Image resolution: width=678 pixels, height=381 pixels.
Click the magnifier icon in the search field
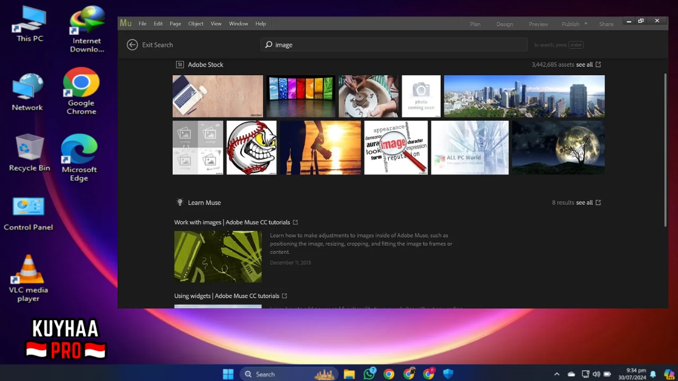tap(269, 45)
